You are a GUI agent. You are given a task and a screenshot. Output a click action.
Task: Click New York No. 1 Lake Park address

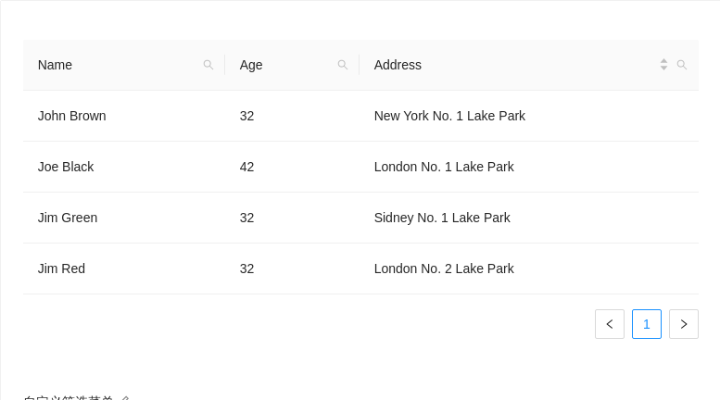click(x=449, y=116)
